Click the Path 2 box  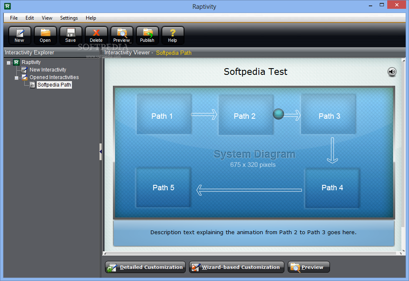pos(246,114)
